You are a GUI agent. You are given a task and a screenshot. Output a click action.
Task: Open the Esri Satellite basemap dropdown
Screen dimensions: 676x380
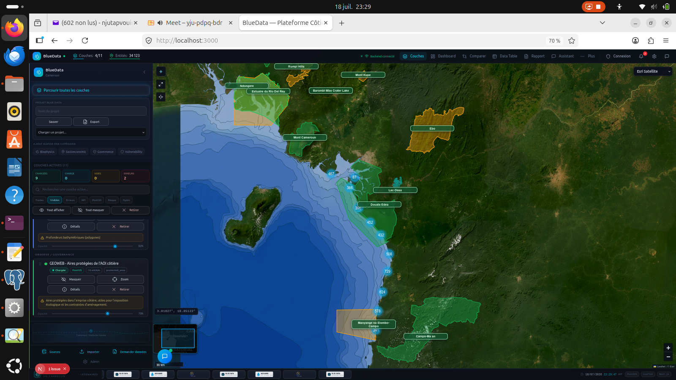[653, 71]
